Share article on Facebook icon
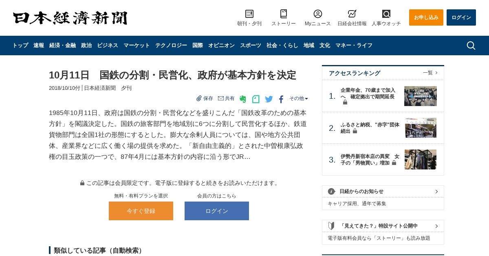489x256 pixels. (281, 99)
